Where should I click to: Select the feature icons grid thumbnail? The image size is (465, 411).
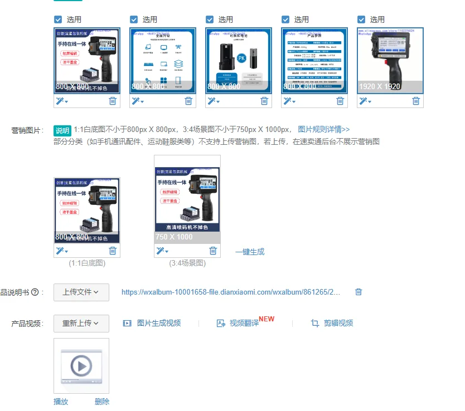tap(163, 61)
